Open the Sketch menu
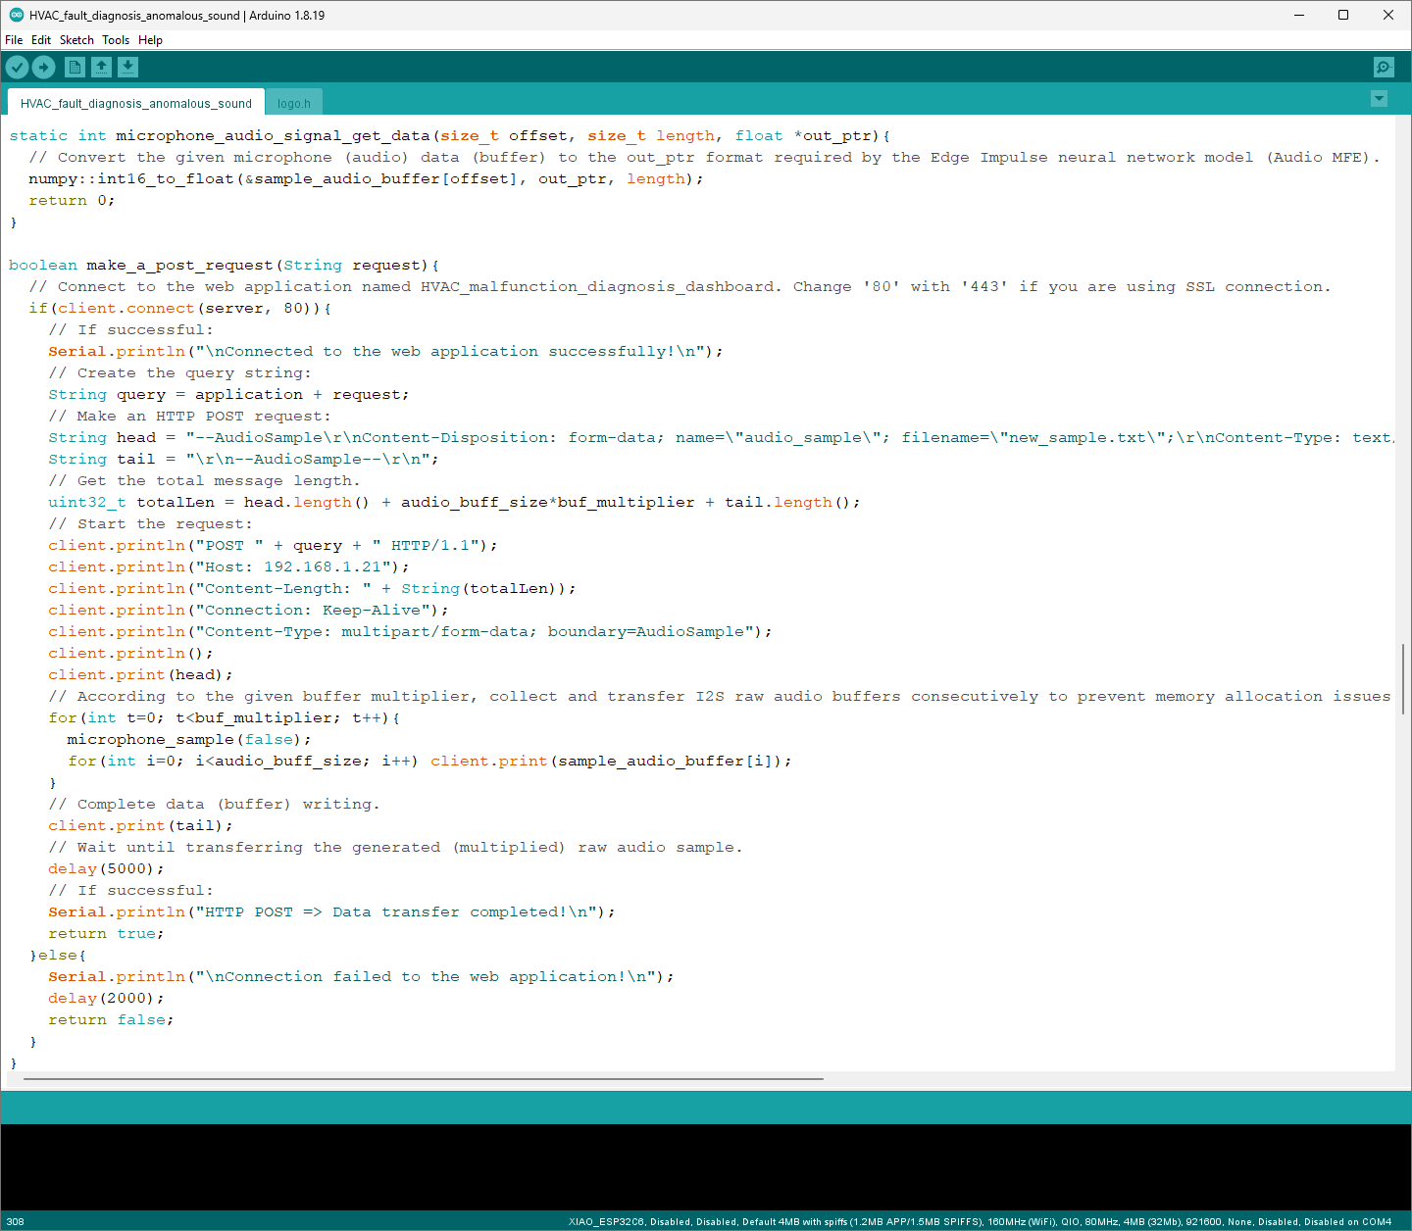 [76, 40]
